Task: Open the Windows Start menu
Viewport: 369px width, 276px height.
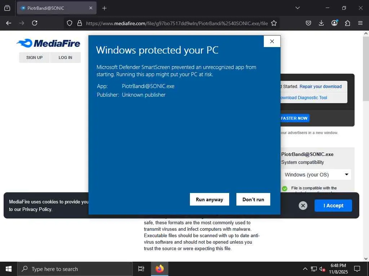Action: (9, 269)
